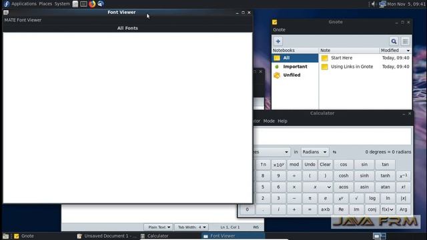Click the Re button in Calculator
Image resolution: width=427 pixels, height=240 pixels.
click(341, 209)
